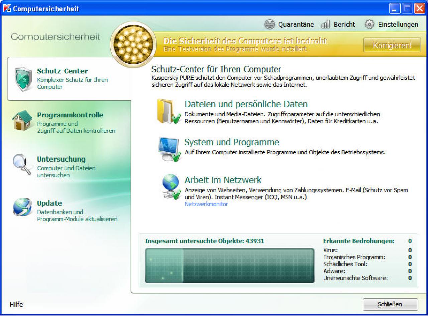Switch to the Programmkontrolle section
Viewport: 428px width, 316px height.
pyautogui.click(x=69, y=122)
